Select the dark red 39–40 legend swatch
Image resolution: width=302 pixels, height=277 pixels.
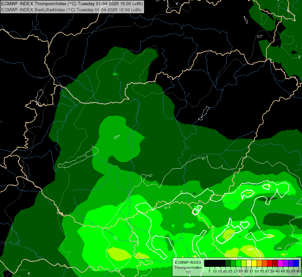coord(275,263)
